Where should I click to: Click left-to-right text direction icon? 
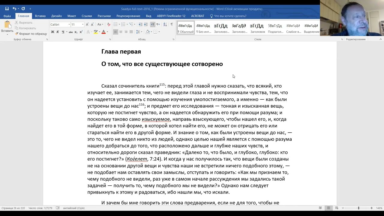coord(152,24)
